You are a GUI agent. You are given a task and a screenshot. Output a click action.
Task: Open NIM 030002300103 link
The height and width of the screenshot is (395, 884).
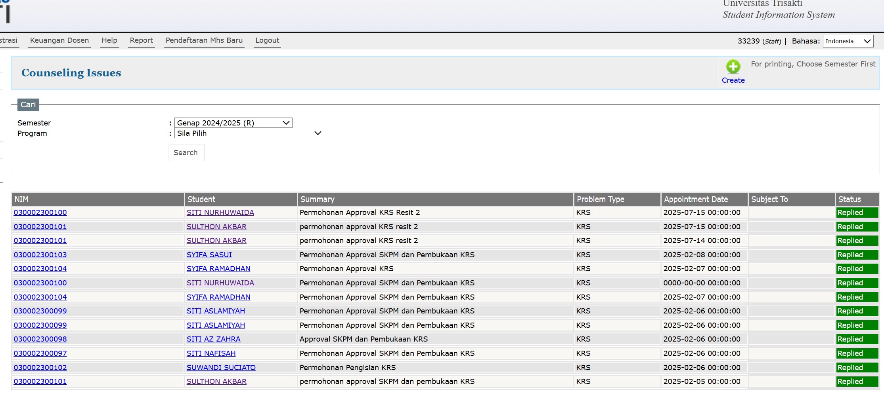tap(40, 255)
